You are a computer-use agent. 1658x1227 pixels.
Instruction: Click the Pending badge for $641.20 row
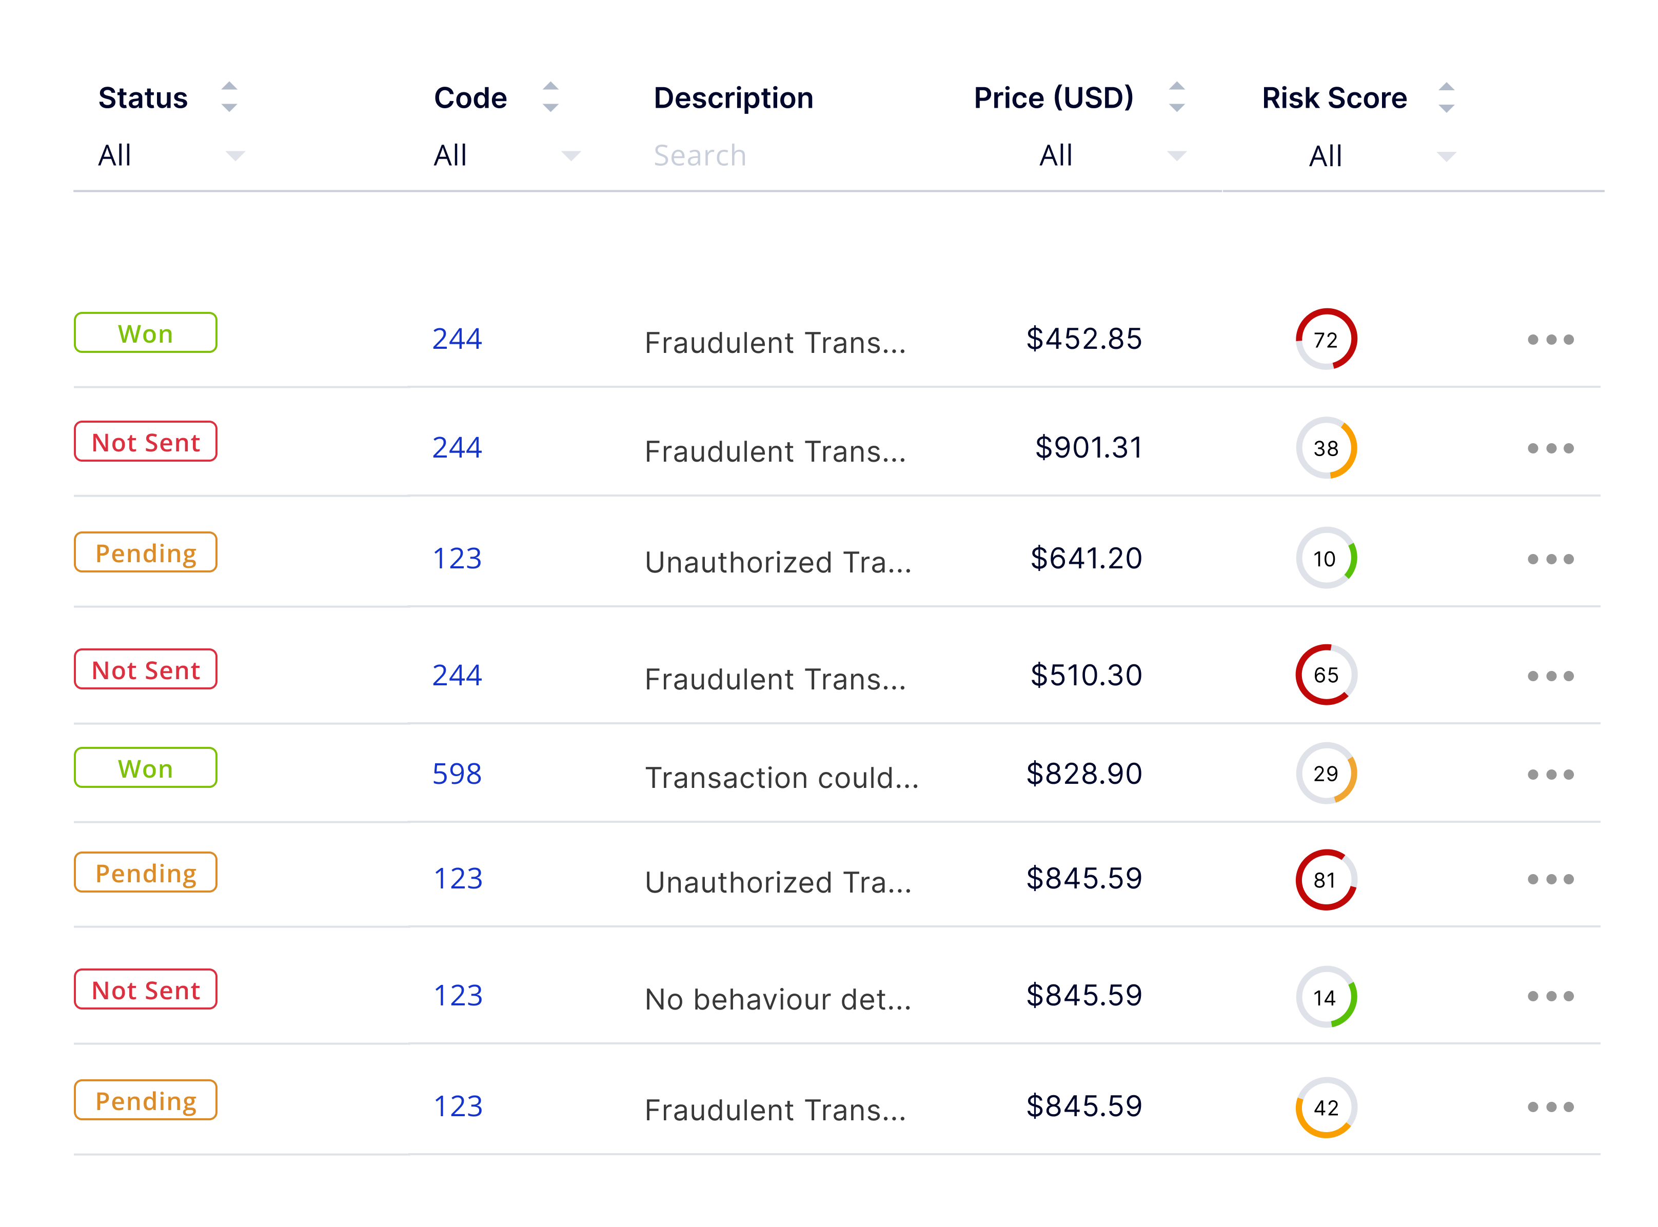(x=146, y=552)
